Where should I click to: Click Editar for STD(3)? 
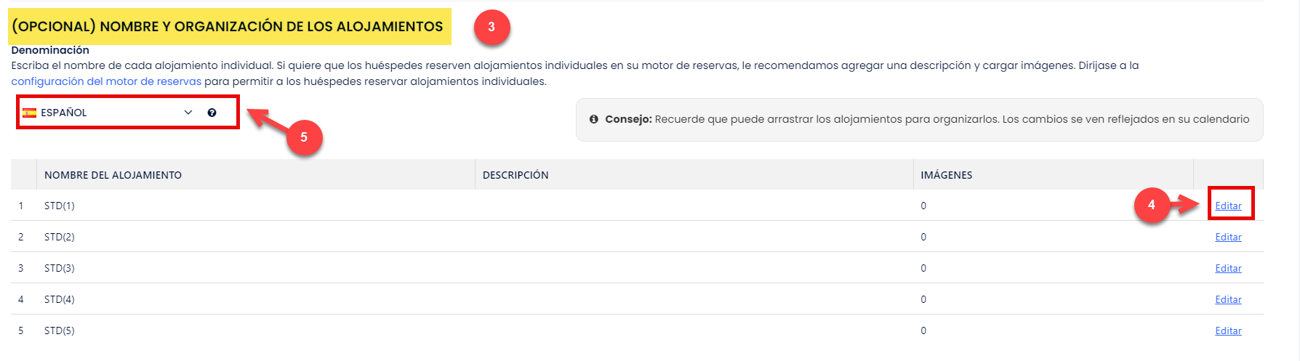pos(1228,268)
